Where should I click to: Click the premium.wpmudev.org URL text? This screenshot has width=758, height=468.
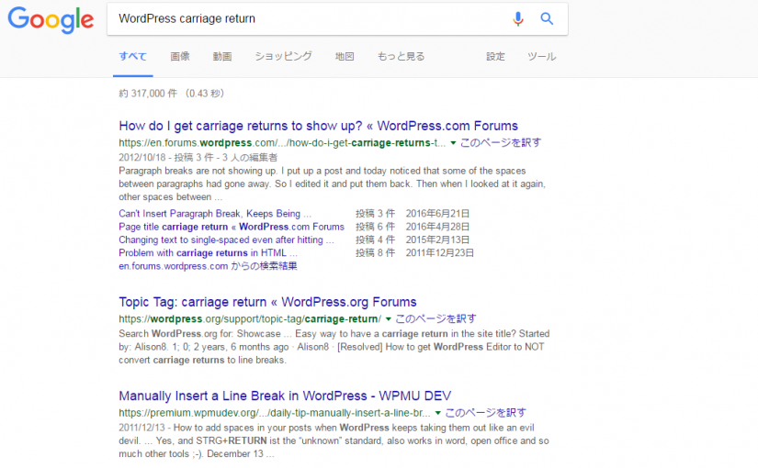pos(275,413)
